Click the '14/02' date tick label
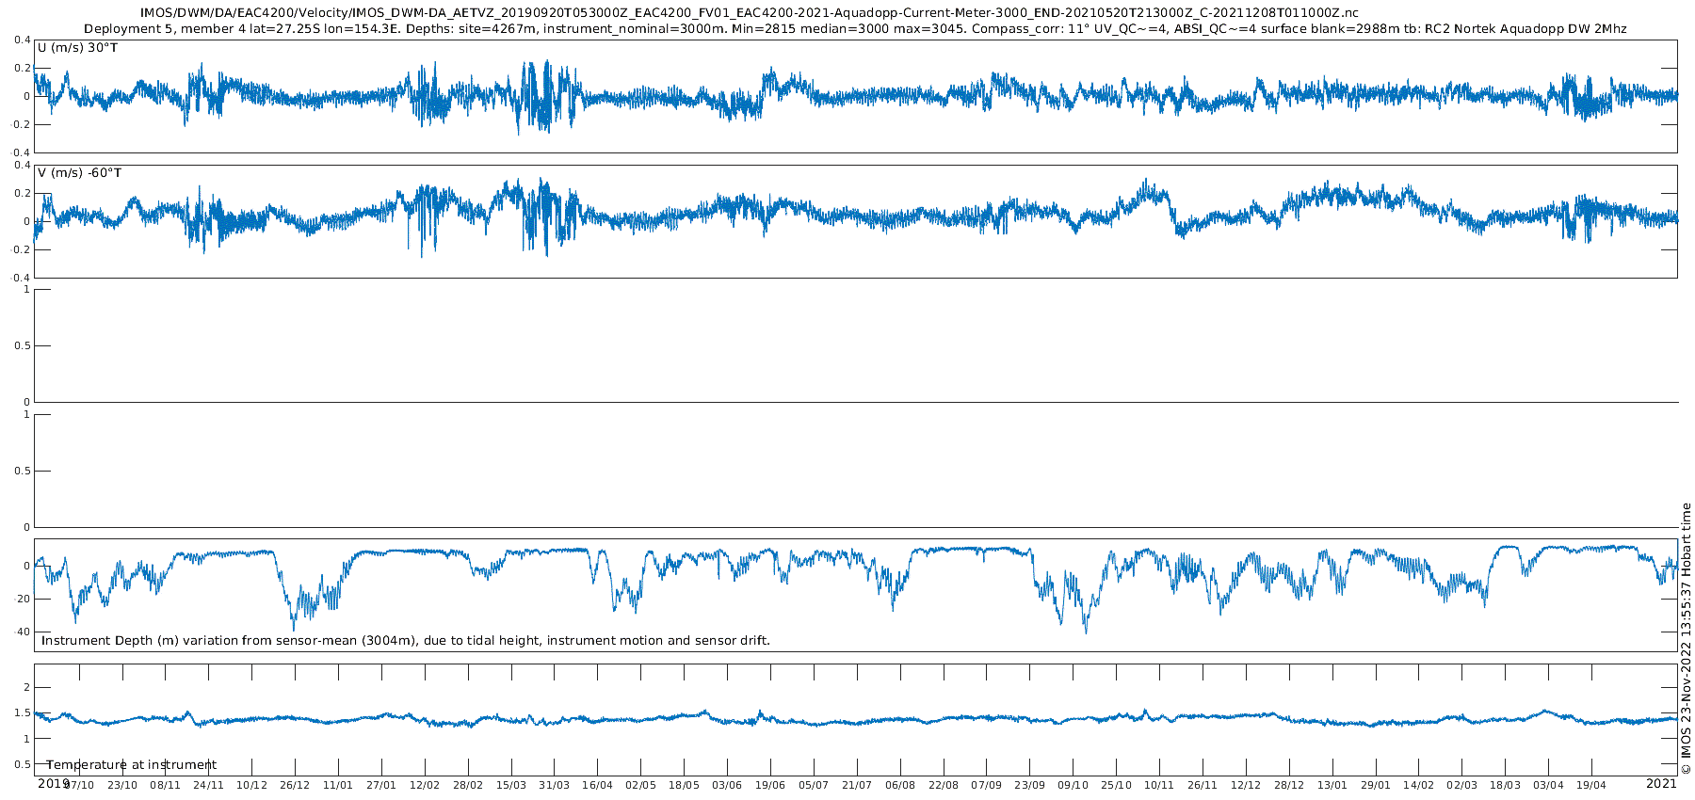 tap(1419, 785)
